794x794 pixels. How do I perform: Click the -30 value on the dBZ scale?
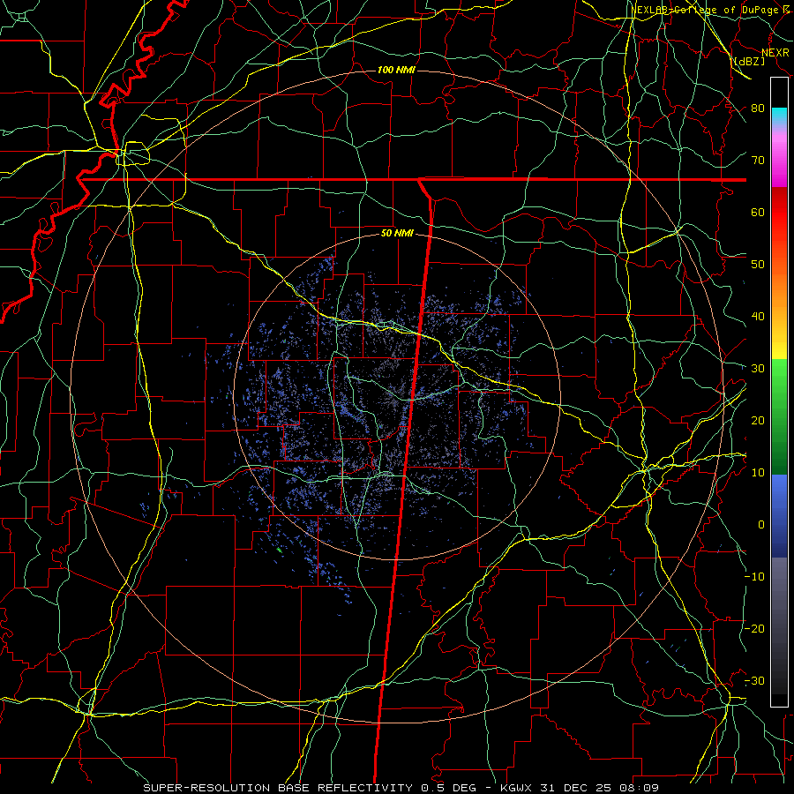coord(754,680)
